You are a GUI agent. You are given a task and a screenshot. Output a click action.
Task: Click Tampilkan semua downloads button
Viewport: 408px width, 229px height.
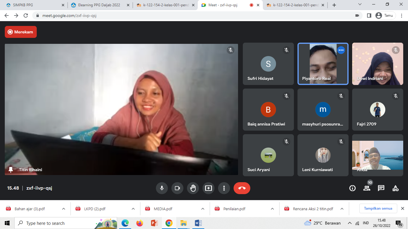pos(378,208)
